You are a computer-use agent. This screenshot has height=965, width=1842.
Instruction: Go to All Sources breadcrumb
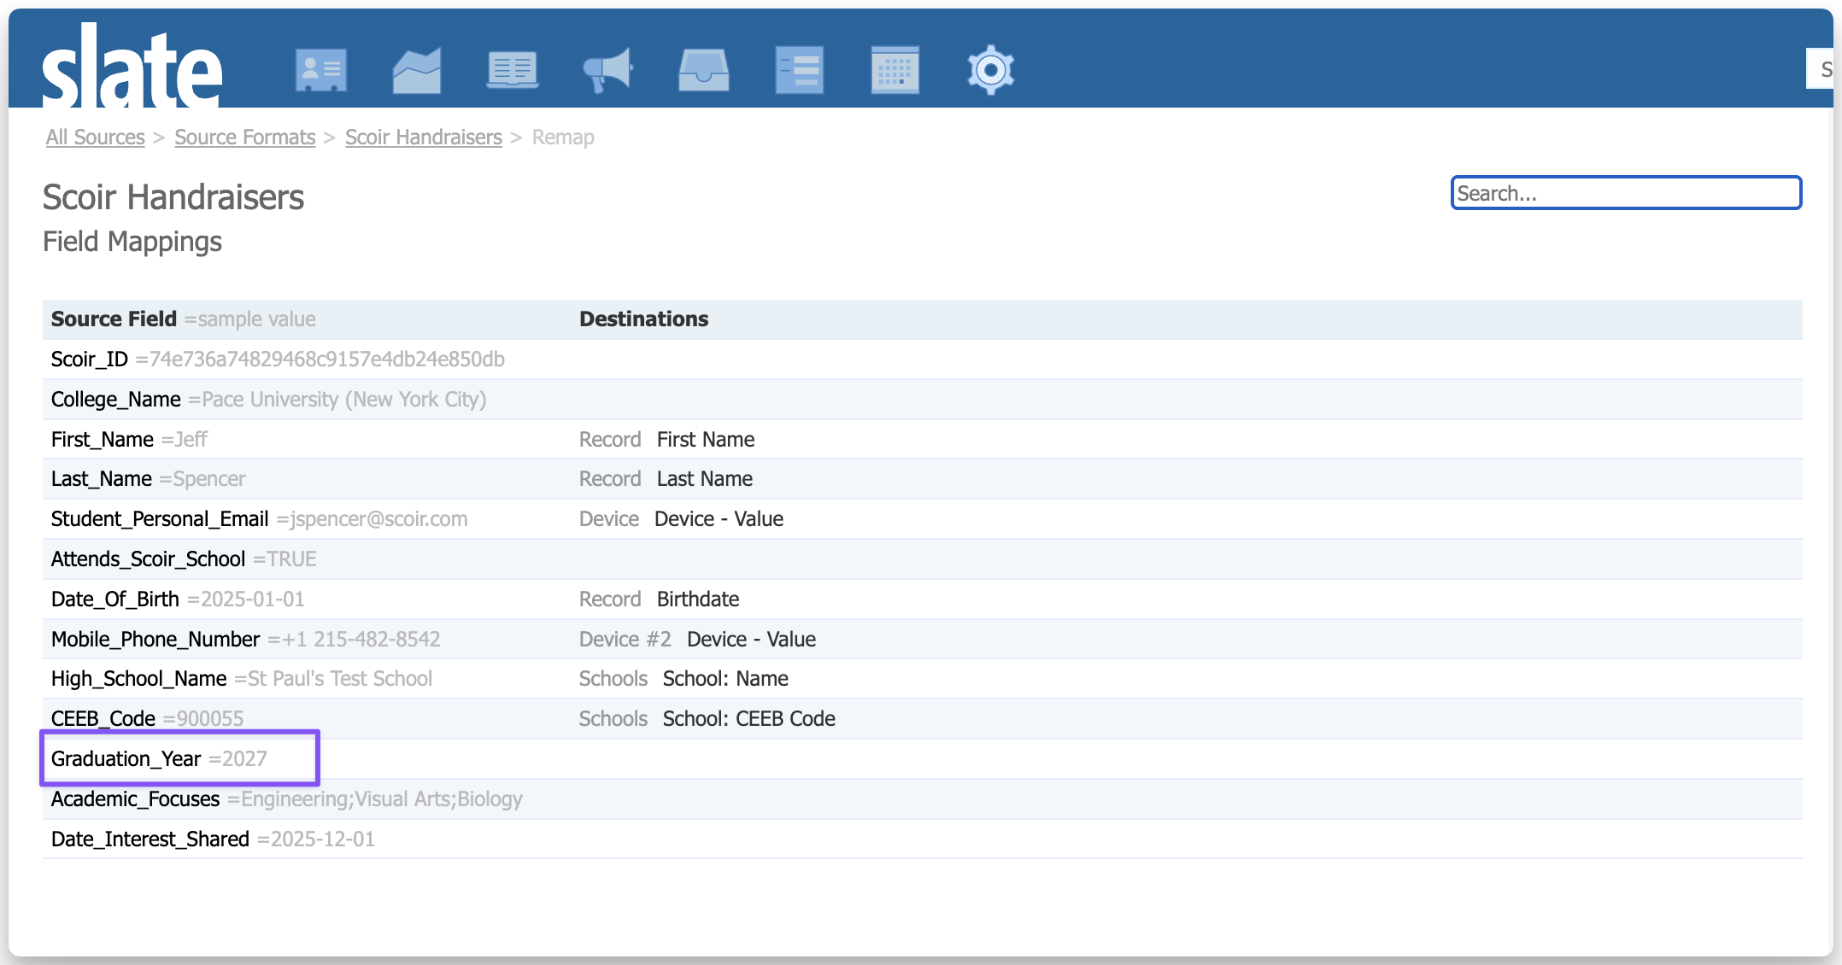(96, 137)
